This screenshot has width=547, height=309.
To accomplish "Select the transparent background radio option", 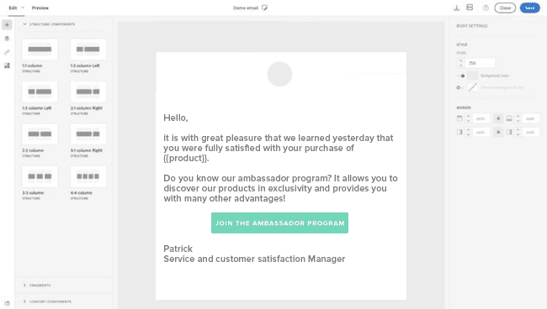I will click(x=459, y=87).
